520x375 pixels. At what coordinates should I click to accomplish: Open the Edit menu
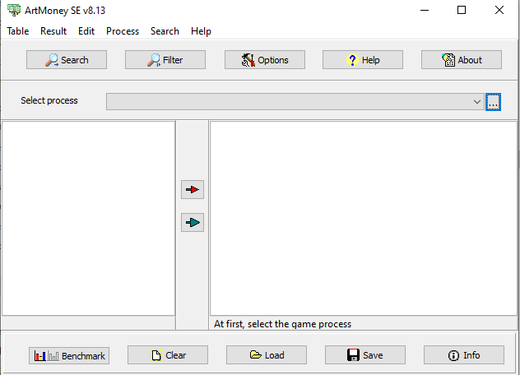point(86,31)
